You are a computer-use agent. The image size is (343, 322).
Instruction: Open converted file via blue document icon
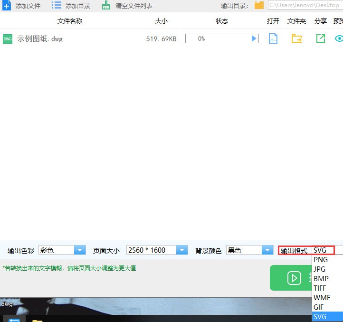[x=273, y=38]
